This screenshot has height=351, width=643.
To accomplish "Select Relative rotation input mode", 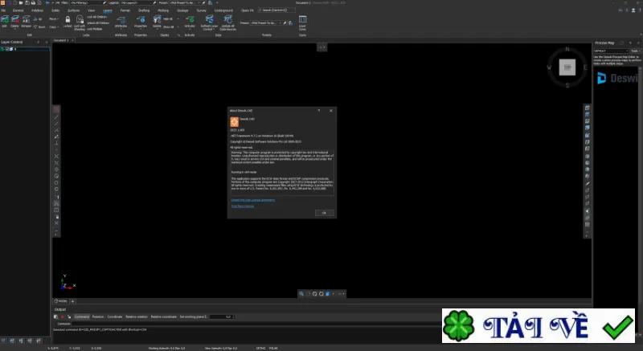I will click(x=137, y=316).
